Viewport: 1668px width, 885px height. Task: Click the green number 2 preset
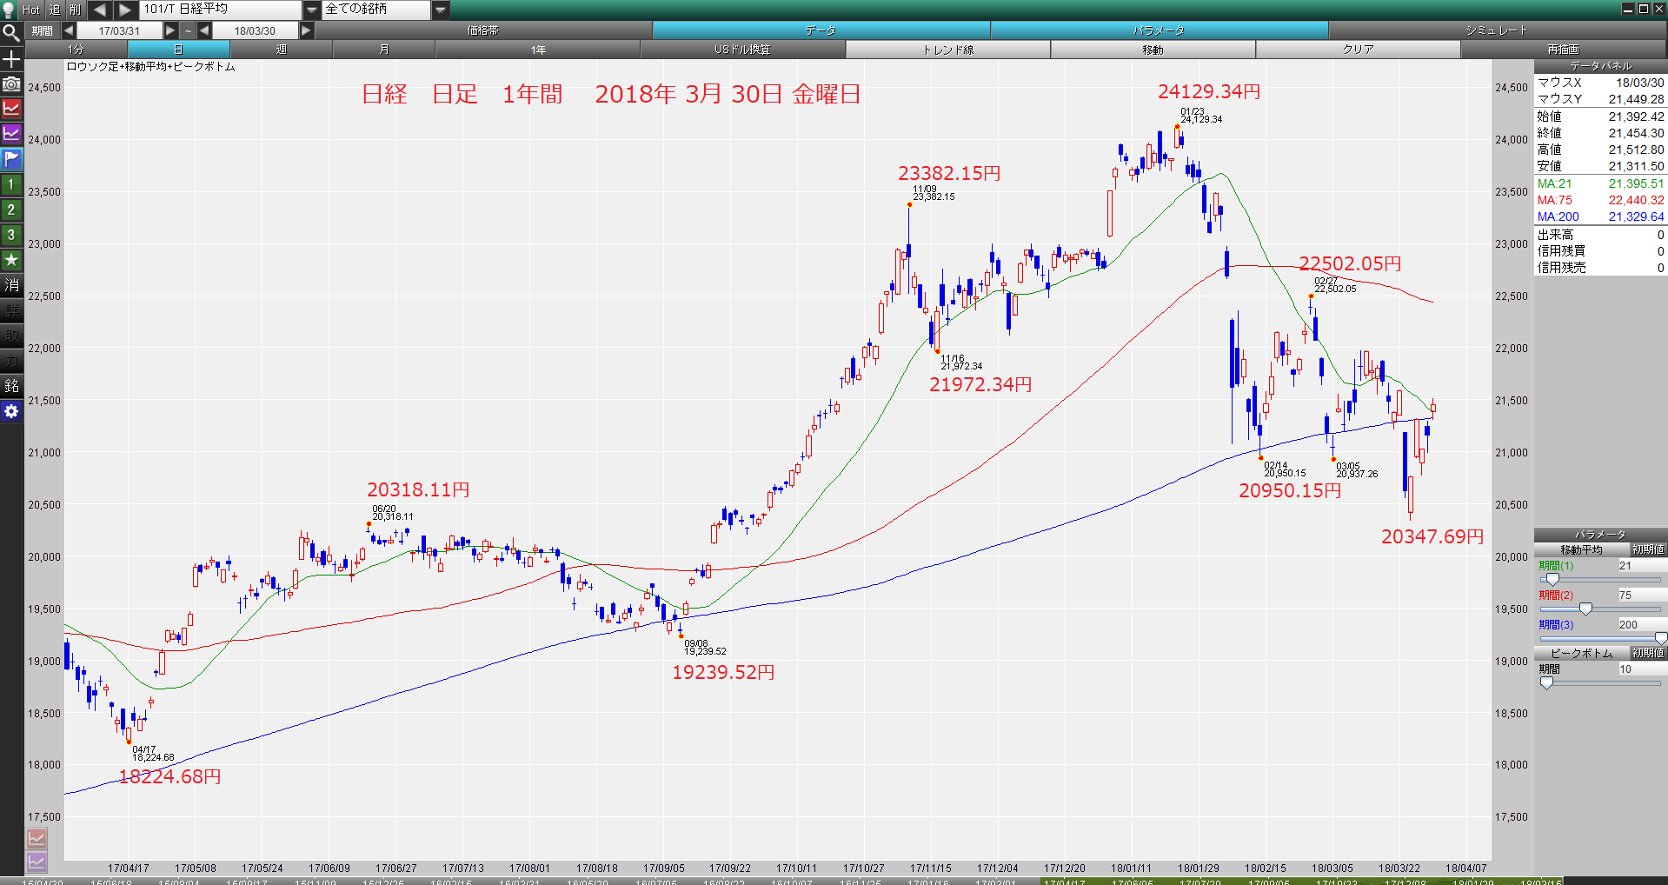coord(11,210)
